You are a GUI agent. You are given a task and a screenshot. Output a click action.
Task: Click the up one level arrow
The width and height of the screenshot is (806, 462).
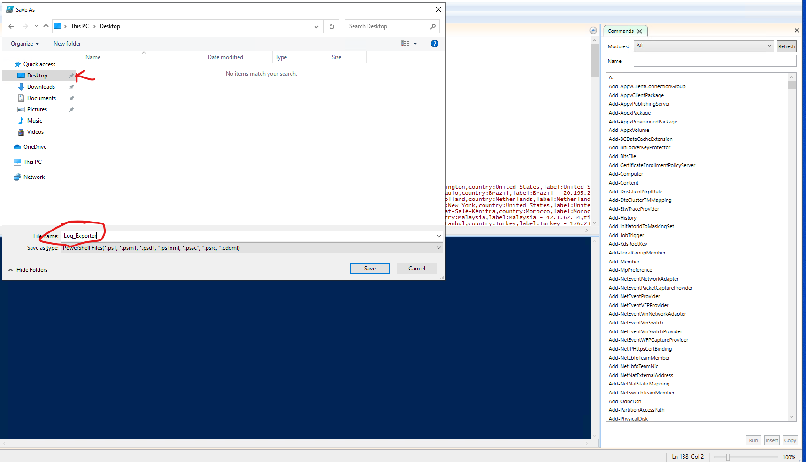46,26
